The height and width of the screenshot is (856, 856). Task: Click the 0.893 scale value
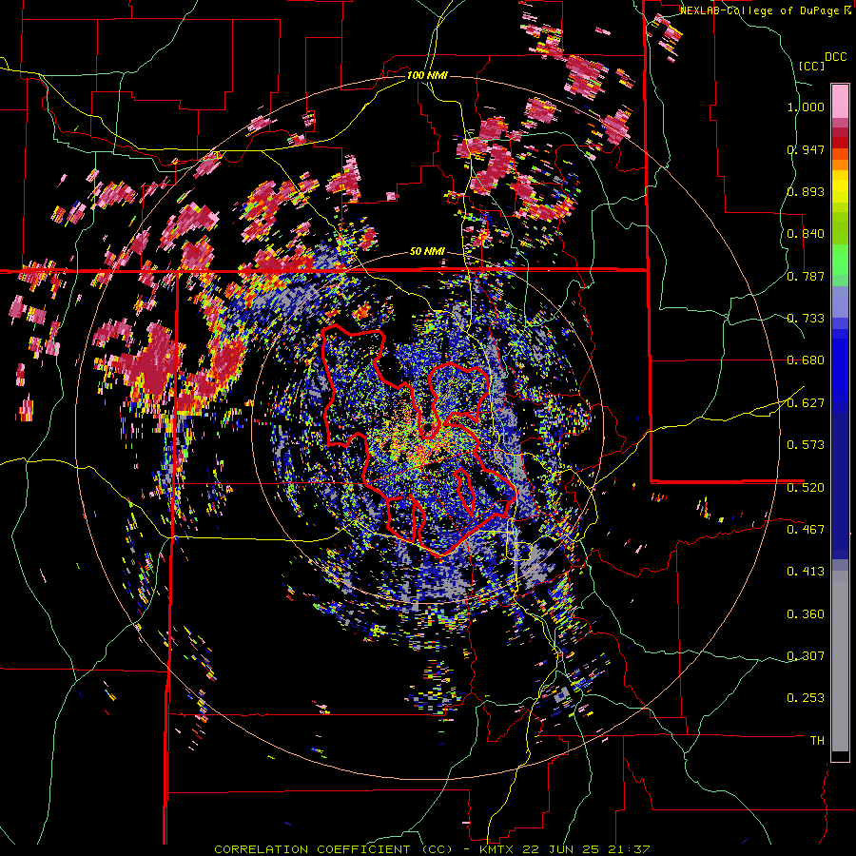[x=806, y=191]
